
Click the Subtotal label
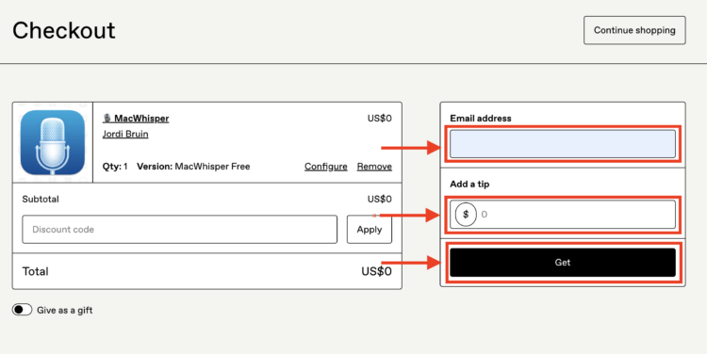[41, 199]
